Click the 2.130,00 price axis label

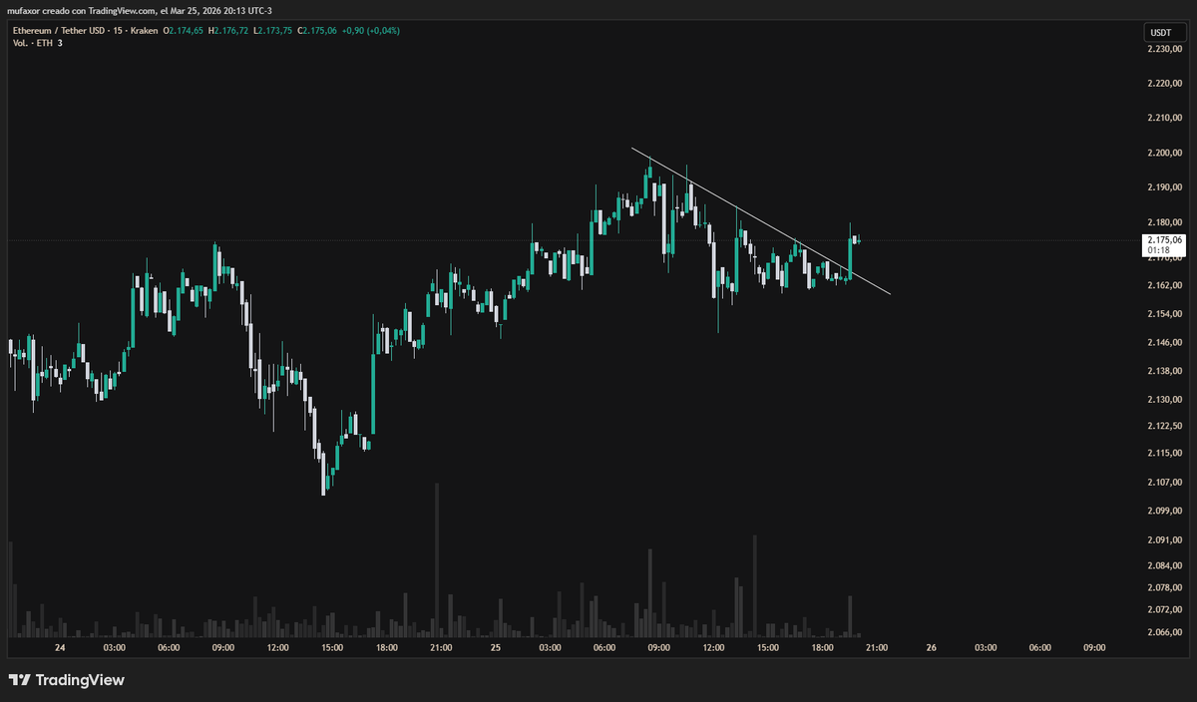1164,399
